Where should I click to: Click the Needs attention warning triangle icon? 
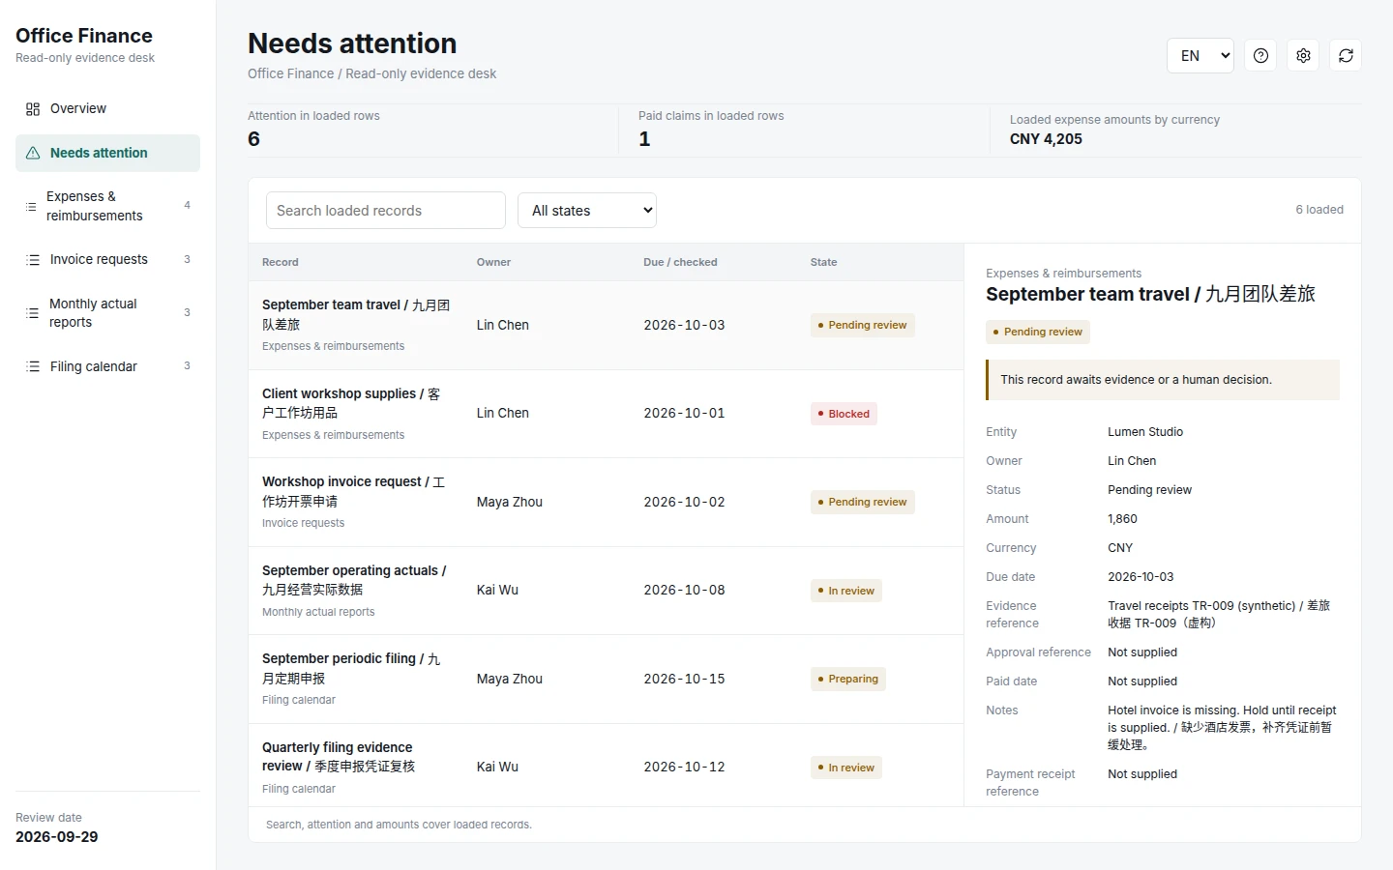[x=33, y=153]
